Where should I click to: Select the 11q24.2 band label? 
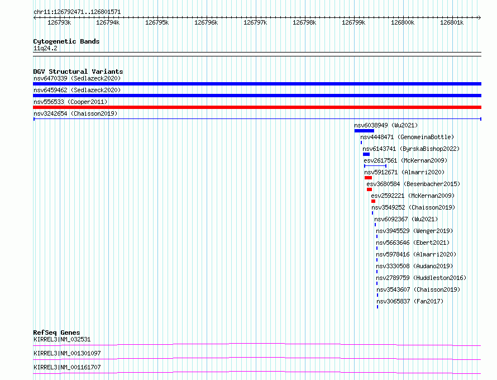(x=45, y=48)
